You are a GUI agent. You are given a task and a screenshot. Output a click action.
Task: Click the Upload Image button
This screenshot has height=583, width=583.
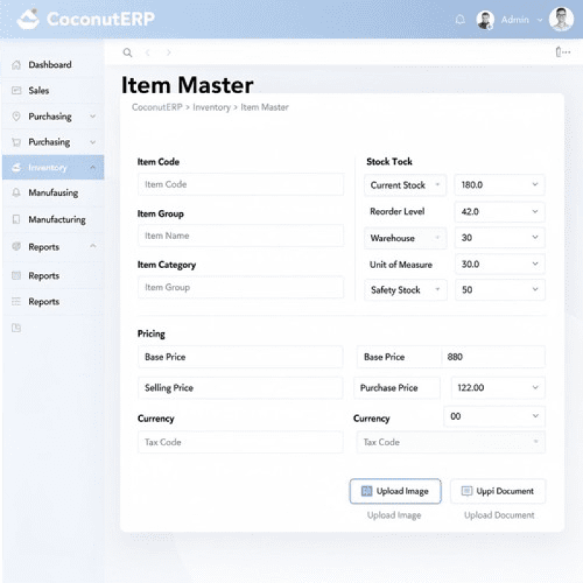(x=395, y=491)
